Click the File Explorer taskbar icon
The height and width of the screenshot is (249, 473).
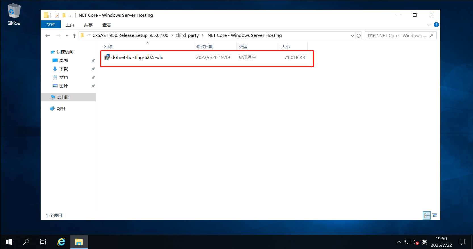pyautogui.click(x=79, y=242)
